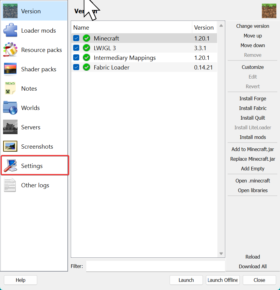Click green status check beside Fabric Loader

[86, 67]
